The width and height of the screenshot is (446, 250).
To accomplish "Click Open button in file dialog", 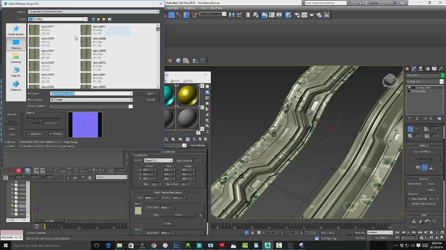I will (x=151, y=93).
